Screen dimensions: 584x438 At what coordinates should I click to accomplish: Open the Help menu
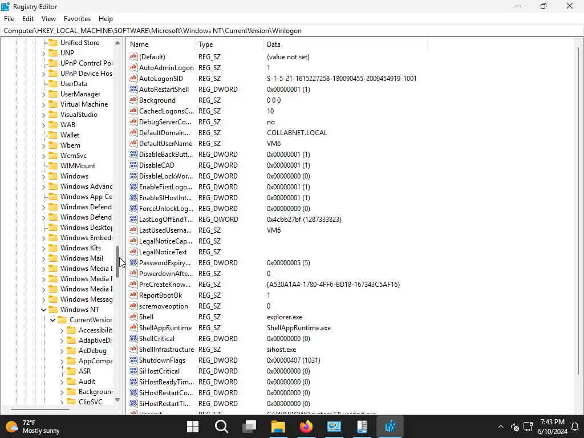pyautogui.click(x=106, y=19)
